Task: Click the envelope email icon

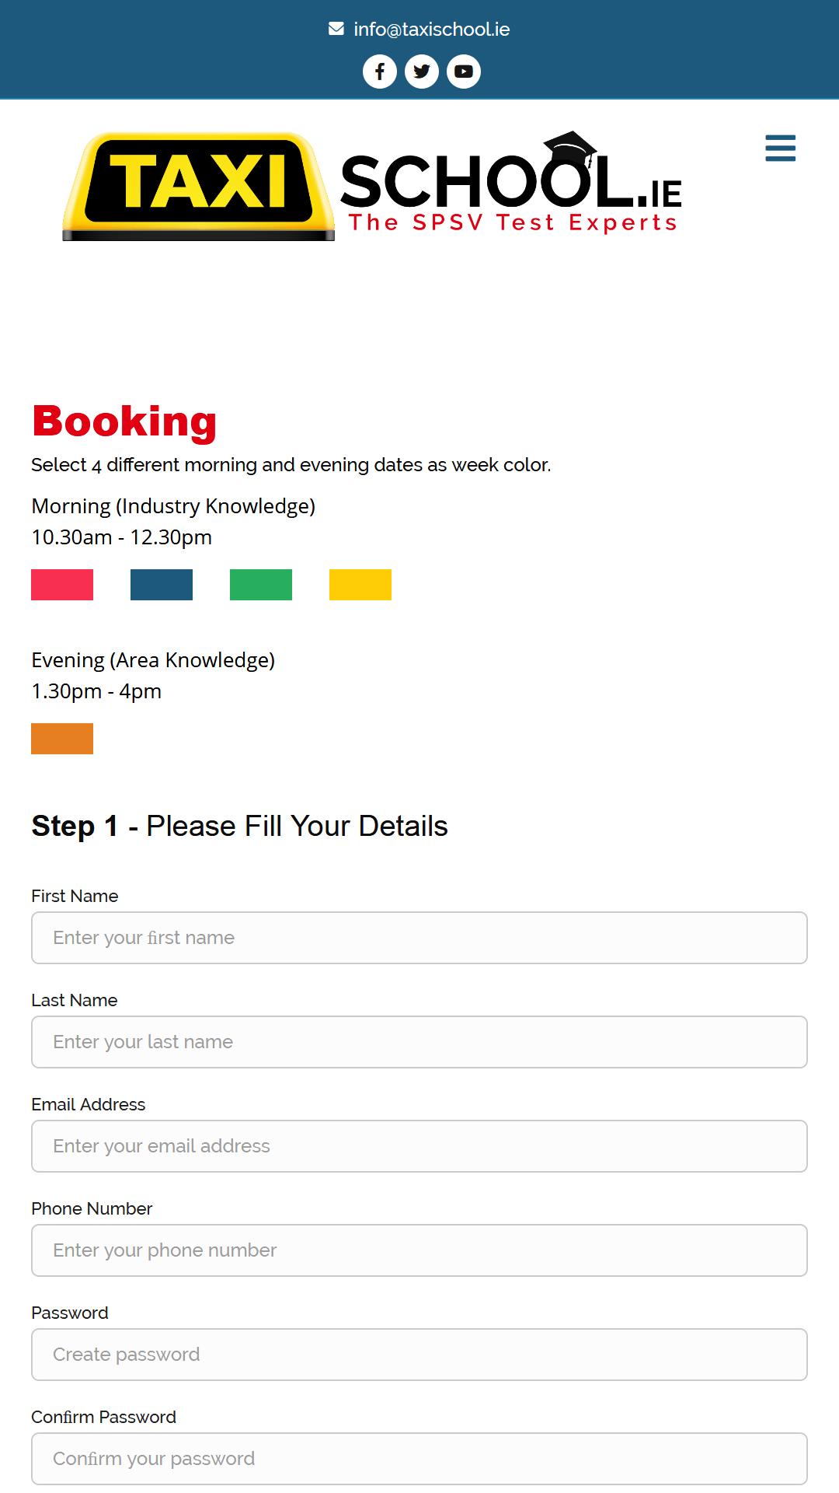Action: click(336, 29)
